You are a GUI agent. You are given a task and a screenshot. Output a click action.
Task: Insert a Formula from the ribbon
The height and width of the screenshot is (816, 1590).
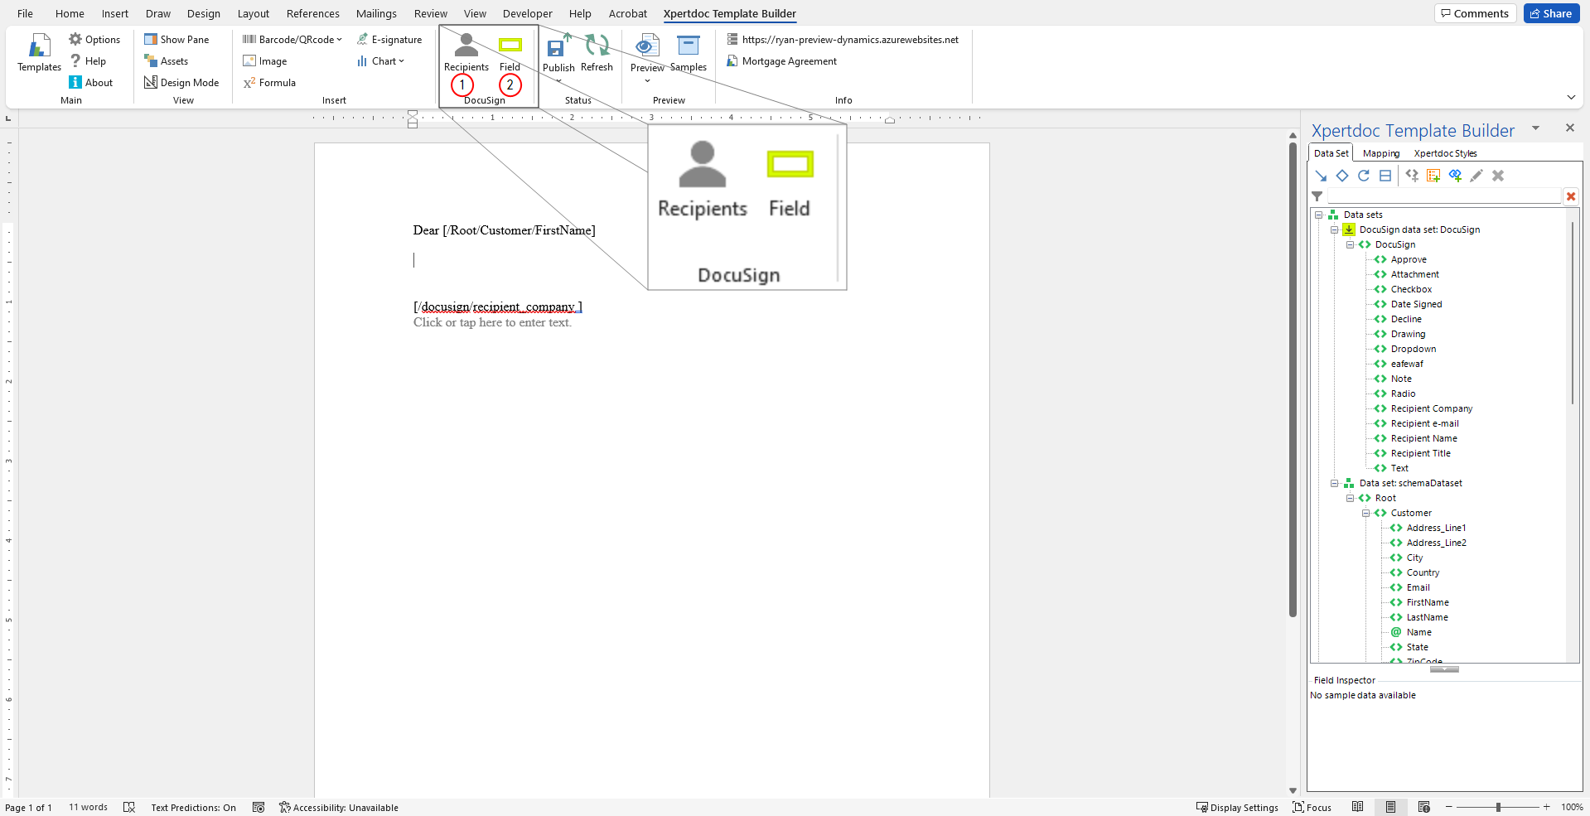[x=268, y=82]
